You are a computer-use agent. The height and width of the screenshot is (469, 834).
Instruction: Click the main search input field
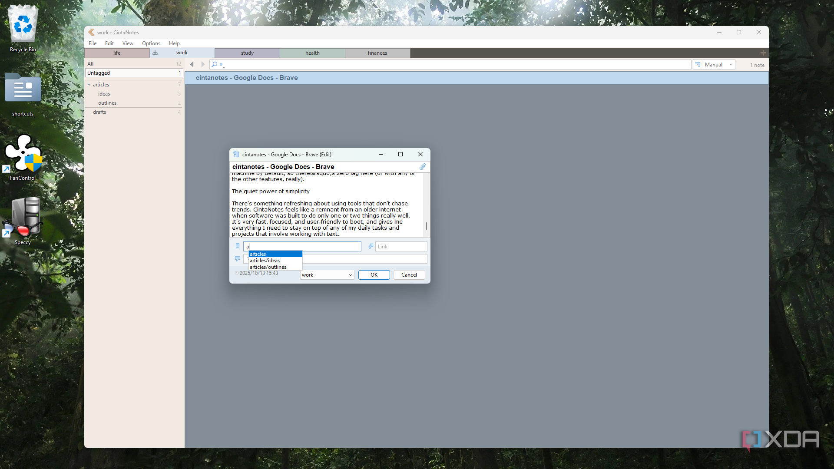pos(450,65)
